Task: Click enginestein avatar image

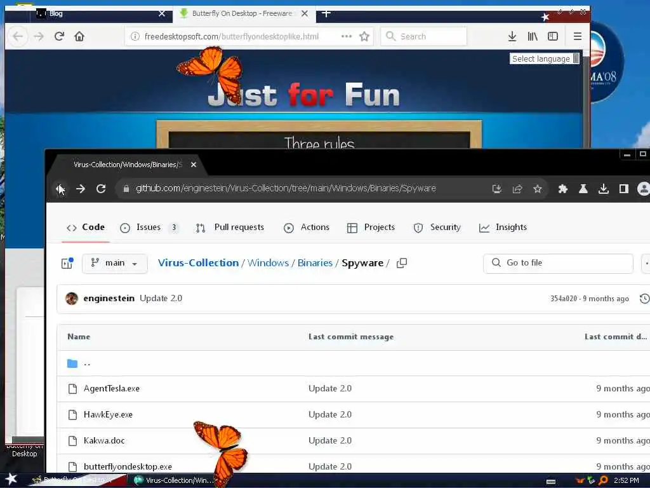Action: click(x=72, y=299)
